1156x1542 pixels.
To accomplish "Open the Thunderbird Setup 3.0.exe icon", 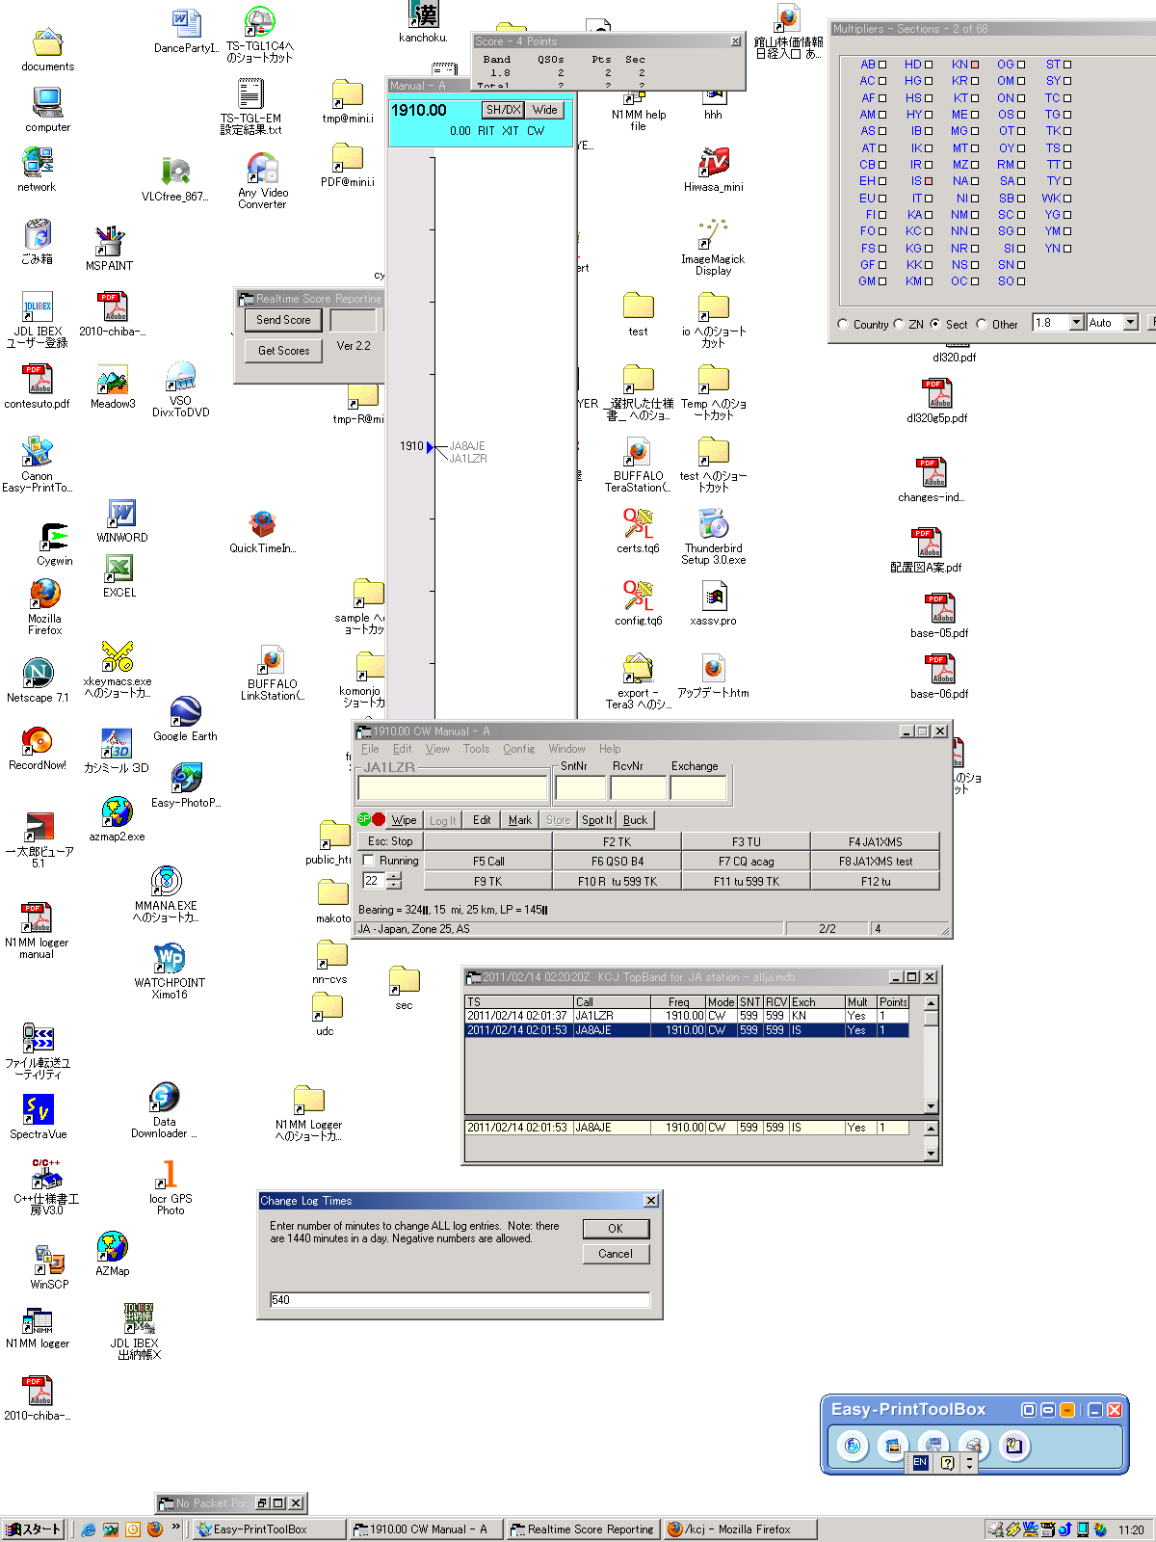I will coord(714,524).
